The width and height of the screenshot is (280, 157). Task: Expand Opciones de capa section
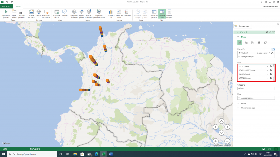tap(238, 108)
